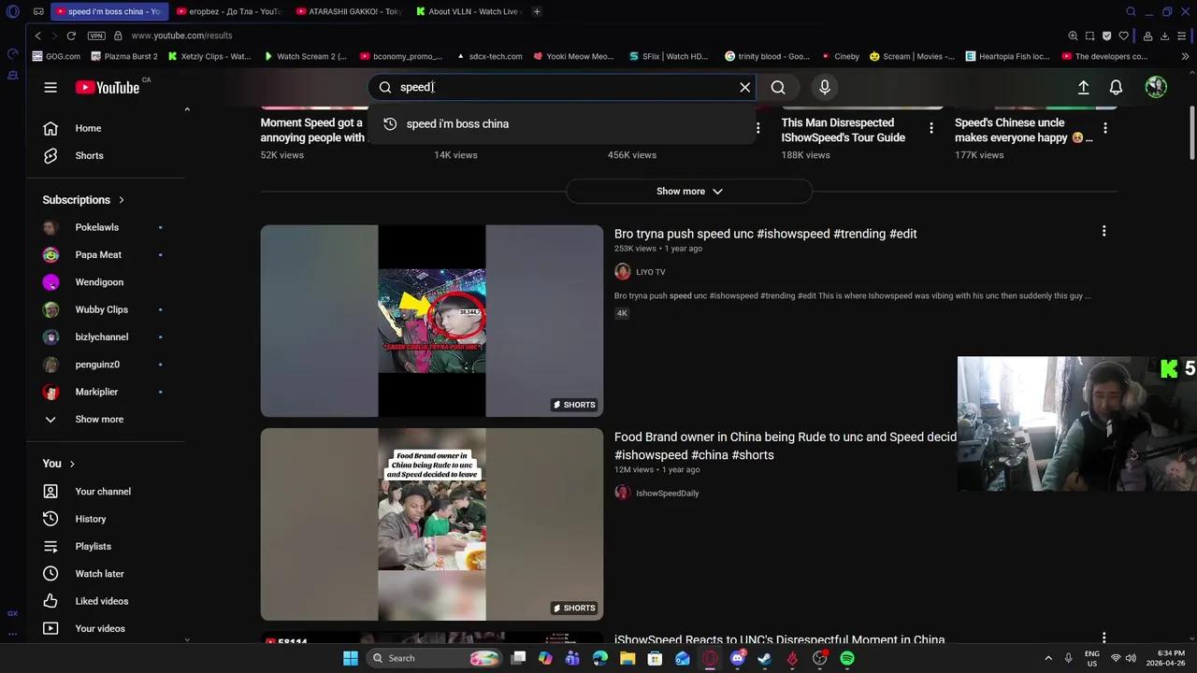
Task: Open the Windows Start menu
Action: 351,658
